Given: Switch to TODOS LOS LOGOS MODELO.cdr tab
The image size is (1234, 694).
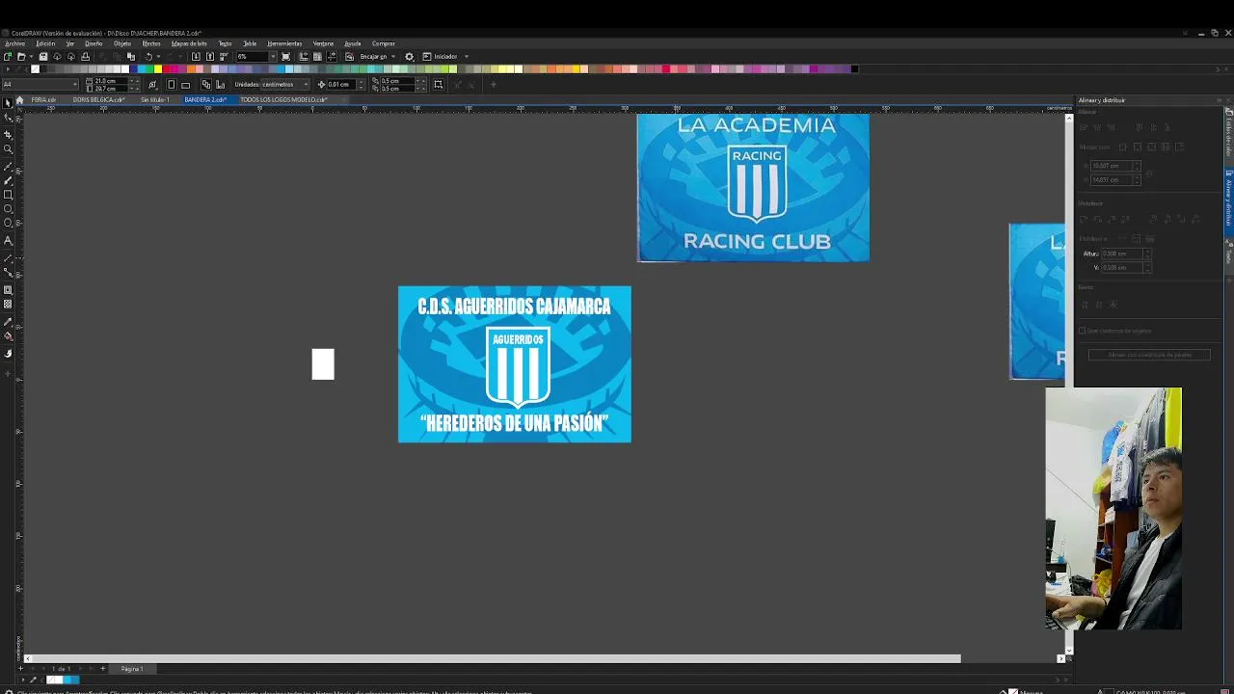Looking at the screenshot, I should 283,100.
